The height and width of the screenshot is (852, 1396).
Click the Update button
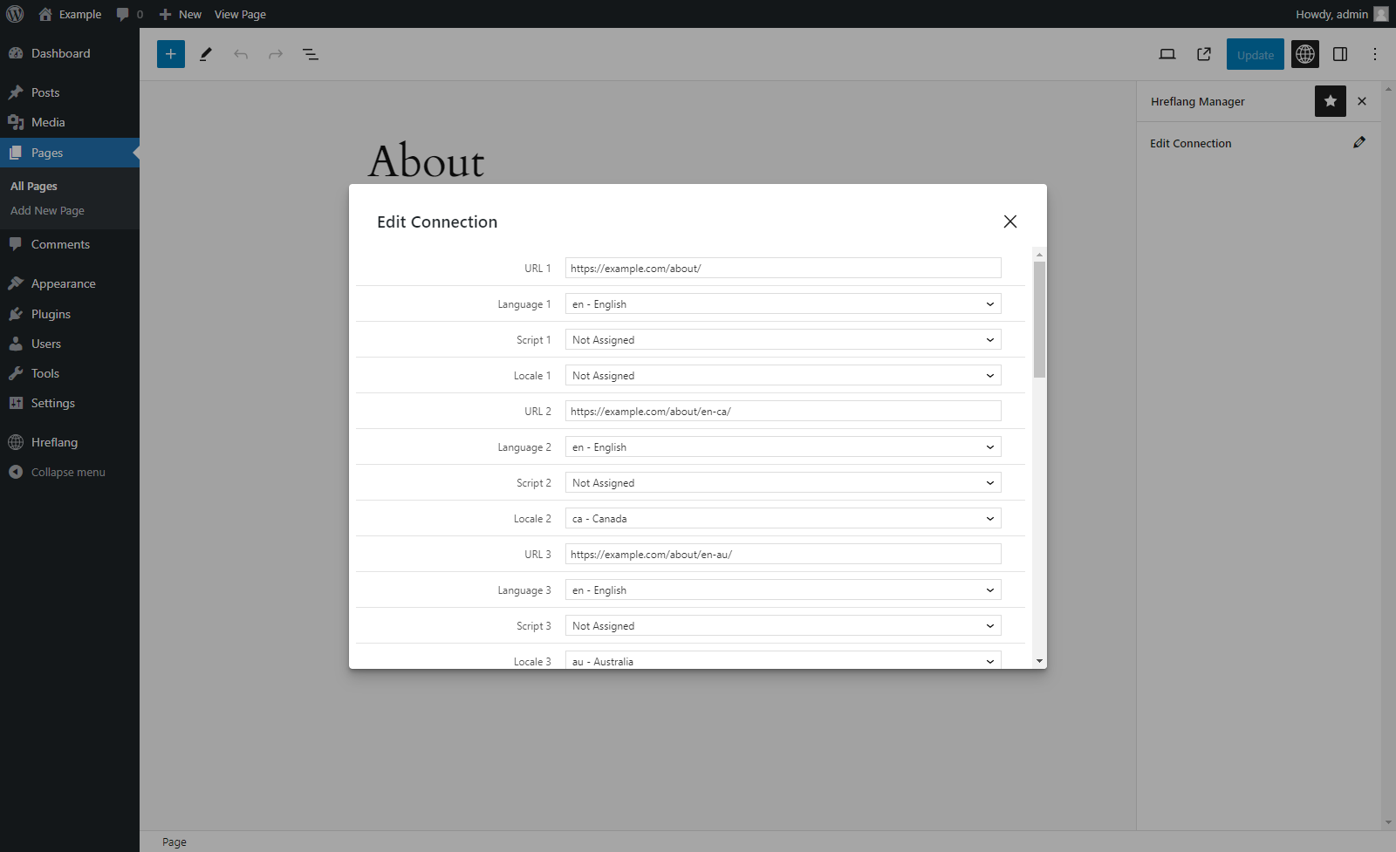click(x=1255, y=54)
